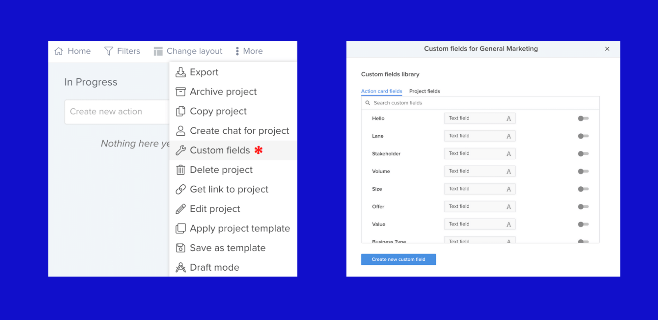Enable the Stakeholder custom field toggle
Image resolution: width=658 pixels, height=320 pixels.
[x=583, y=153]
